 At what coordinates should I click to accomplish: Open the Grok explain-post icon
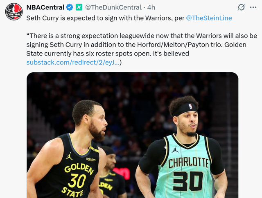point(242,7)
